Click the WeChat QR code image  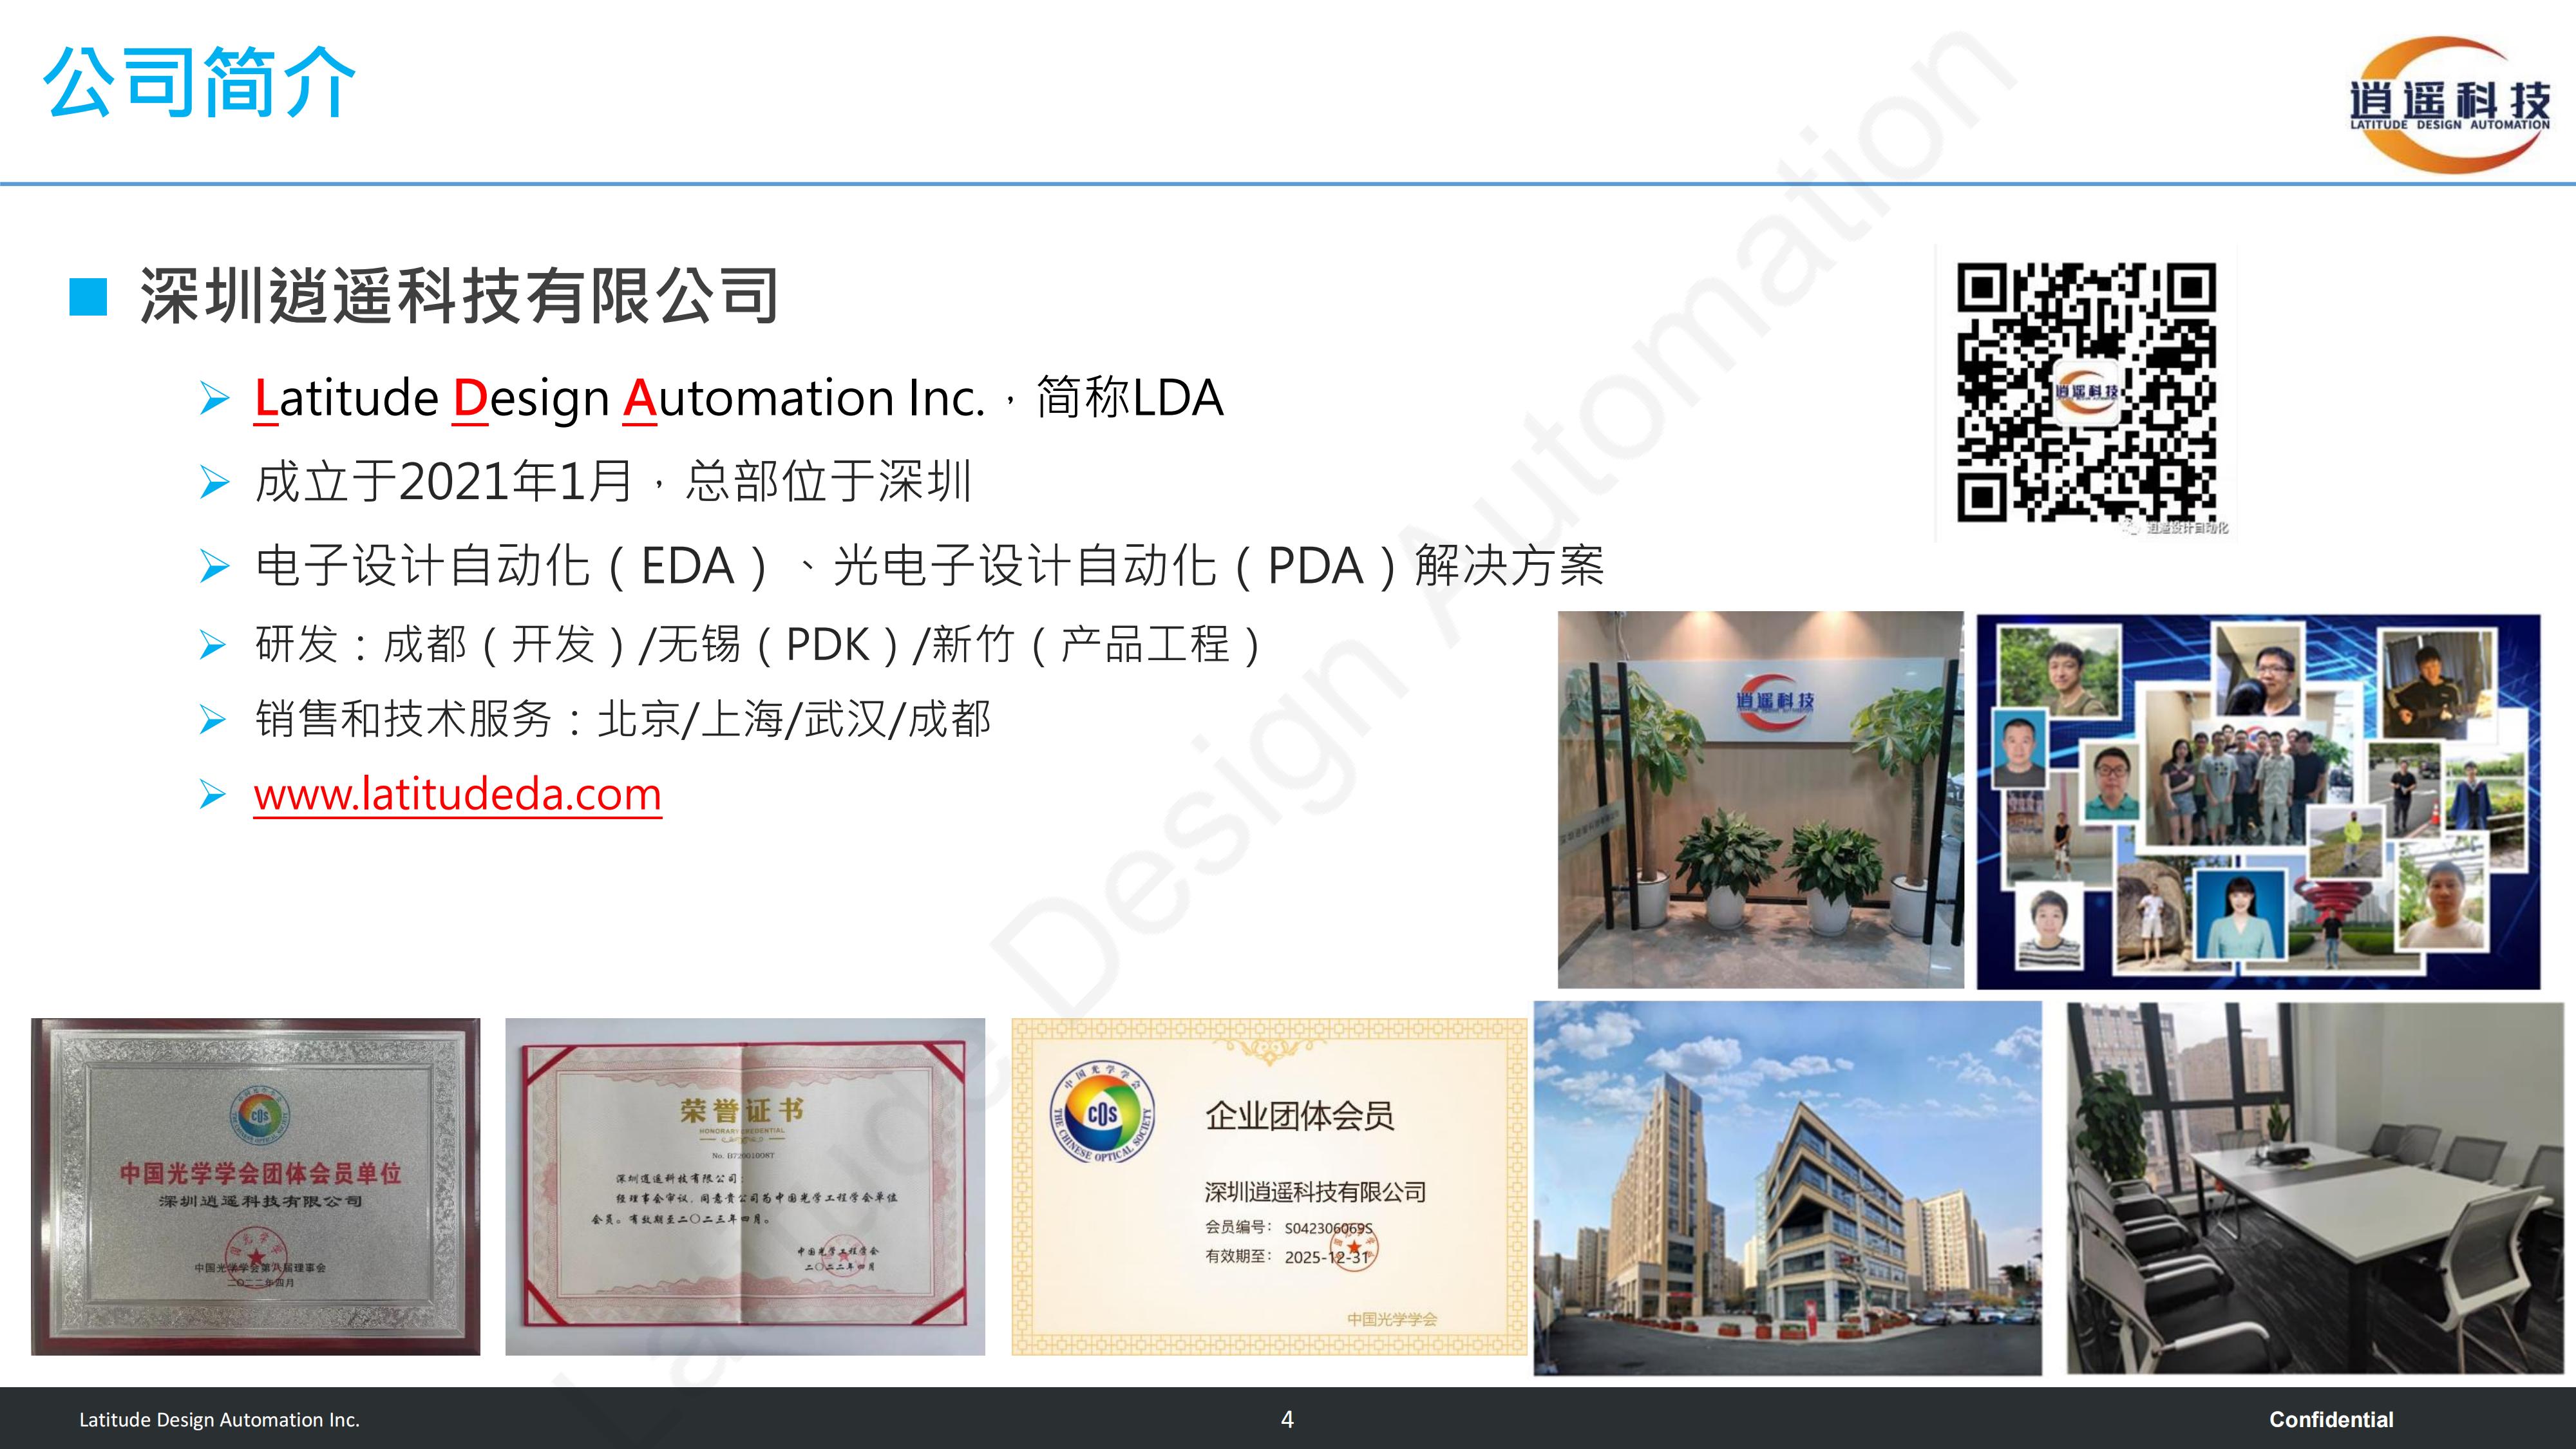tap(2086, 393)
